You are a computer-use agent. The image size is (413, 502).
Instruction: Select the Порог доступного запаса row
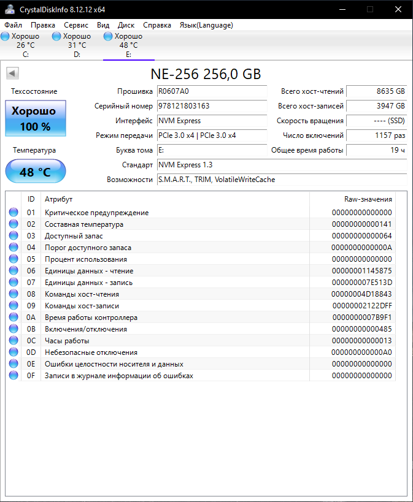201,247
